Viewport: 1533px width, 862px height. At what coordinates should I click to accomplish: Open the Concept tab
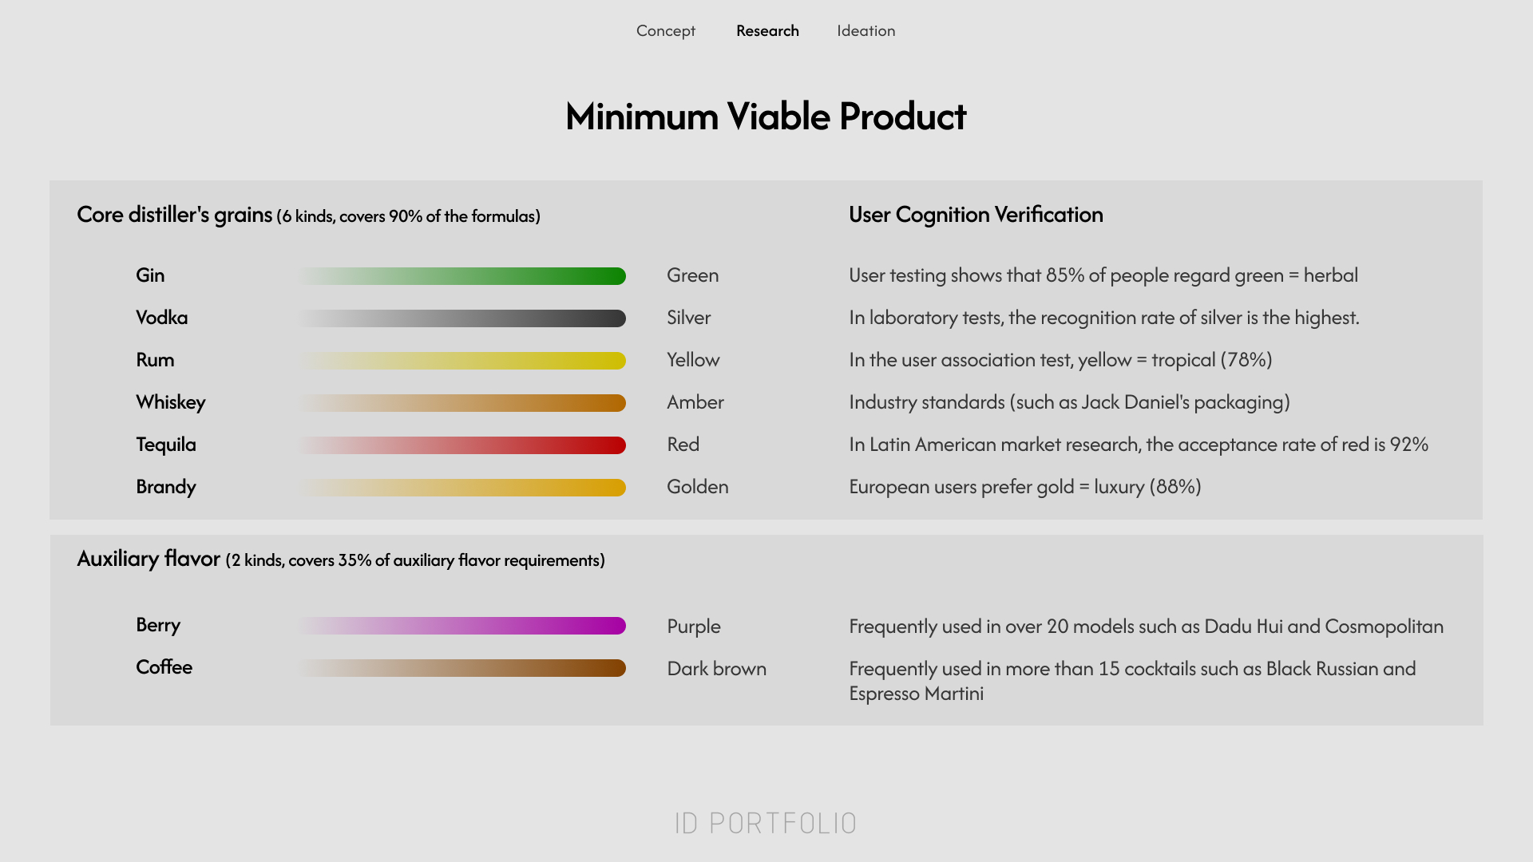[665, 31]
